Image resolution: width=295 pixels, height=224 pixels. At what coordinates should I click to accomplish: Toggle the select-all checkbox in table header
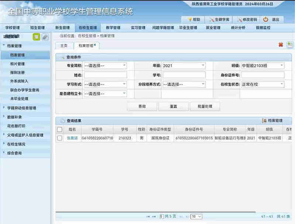[60, 129]
